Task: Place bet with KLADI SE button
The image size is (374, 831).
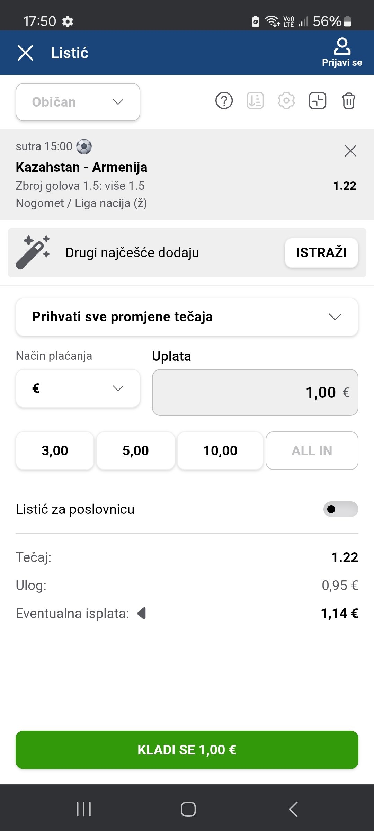Action: tap(187, 750)
